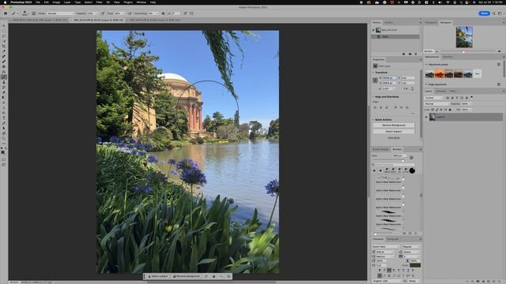Select the Move tool in the left toolbar
The height and width of the screenshot is (284, 506).
point(4,26)
